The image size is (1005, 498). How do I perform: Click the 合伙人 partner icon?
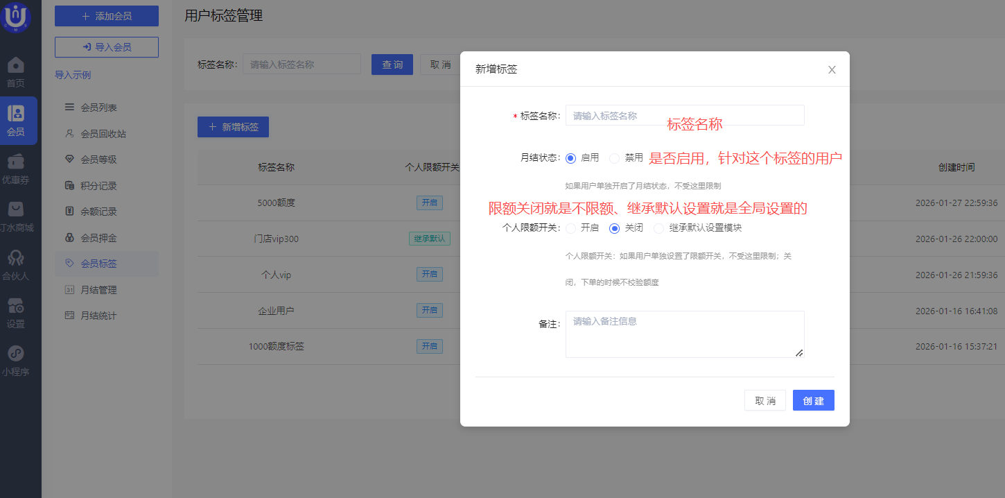[15, 259]
